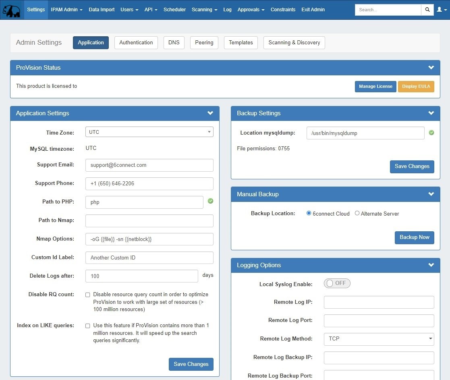Click green checkmark beside mysqldump location
The width and height of the screenshot is (450, 380).
pos(431,132)
